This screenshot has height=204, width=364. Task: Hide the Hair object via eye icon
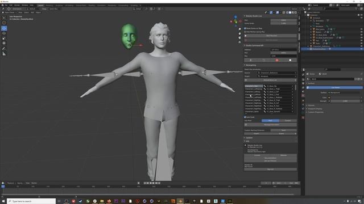point(362,40)
